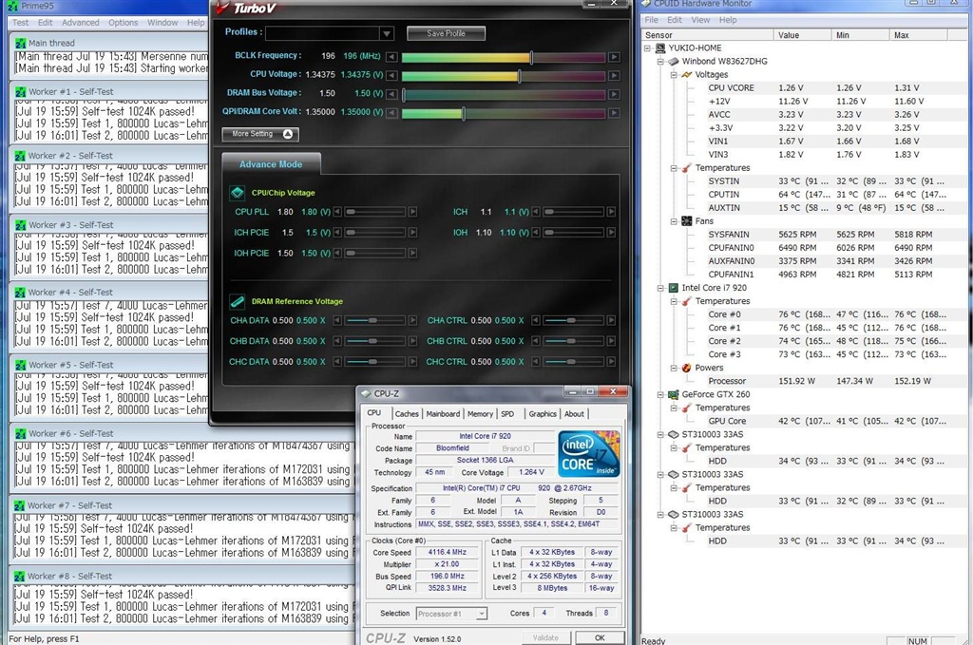Click Worker #4 Self-Test window icon
The height and width of the screenshot is (645, 973).
[20, 293]
